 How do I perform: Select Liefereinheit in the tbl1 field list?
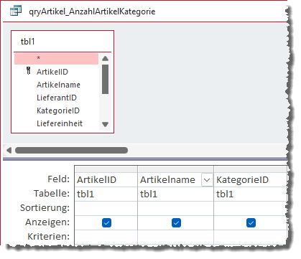tap(60, 123)
